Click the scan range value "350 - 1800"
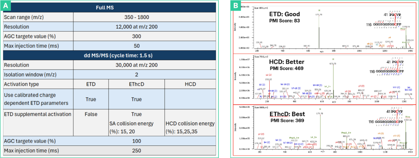This screenshot has height=158, width=419. click(x=136, y=17)
